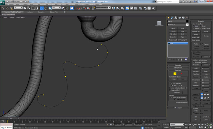Click the Unlink Selection icon
The image size is (213, 129).
click(7, 8)
